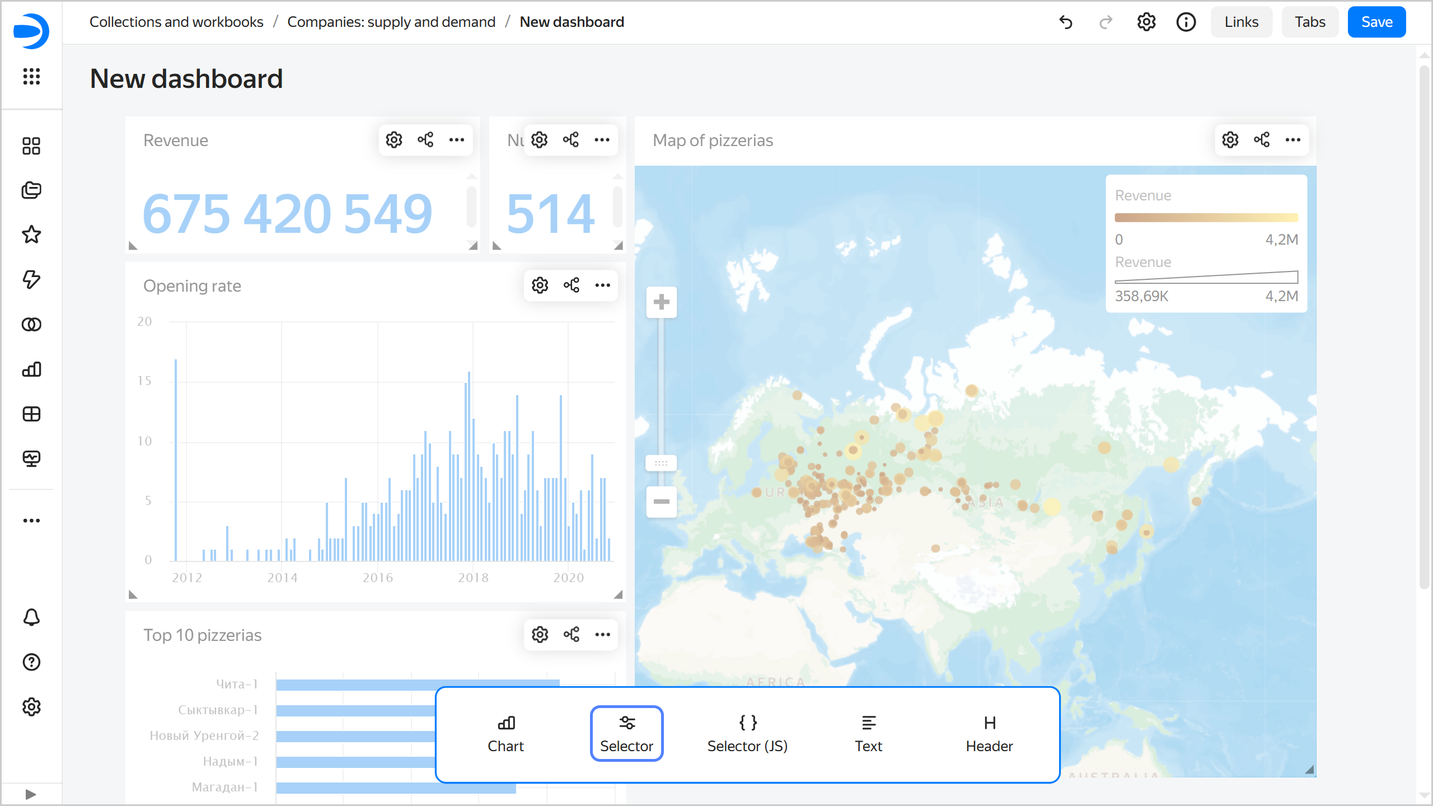Viewport: 1433px width, 806px height.
Task: Click the info icon in top bar
Action: click(x=1186, y=22)
